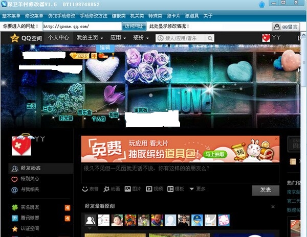This screenshot has width=307, height=237.
Task: Select the 个人中心 tab
Action: (x=58, y=37)
